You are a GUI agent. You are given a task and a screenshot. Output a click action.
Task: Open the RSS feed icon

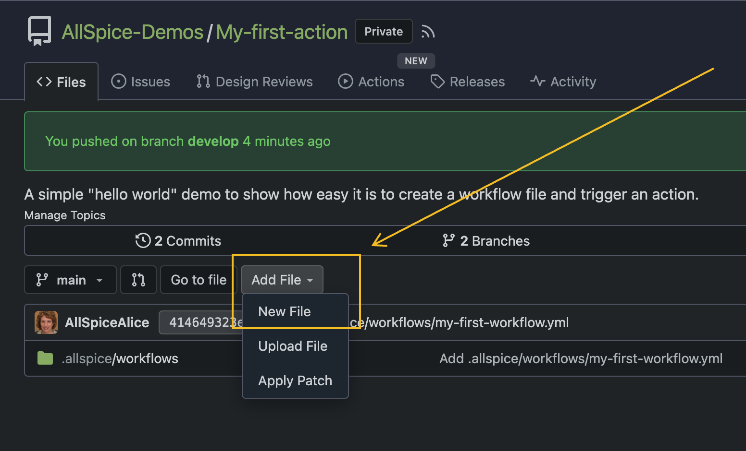click(428, 32)
